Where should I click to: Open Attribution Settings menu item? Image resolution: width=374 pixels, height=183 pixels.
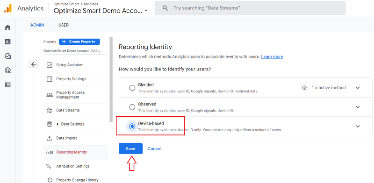tap(73, 166)
